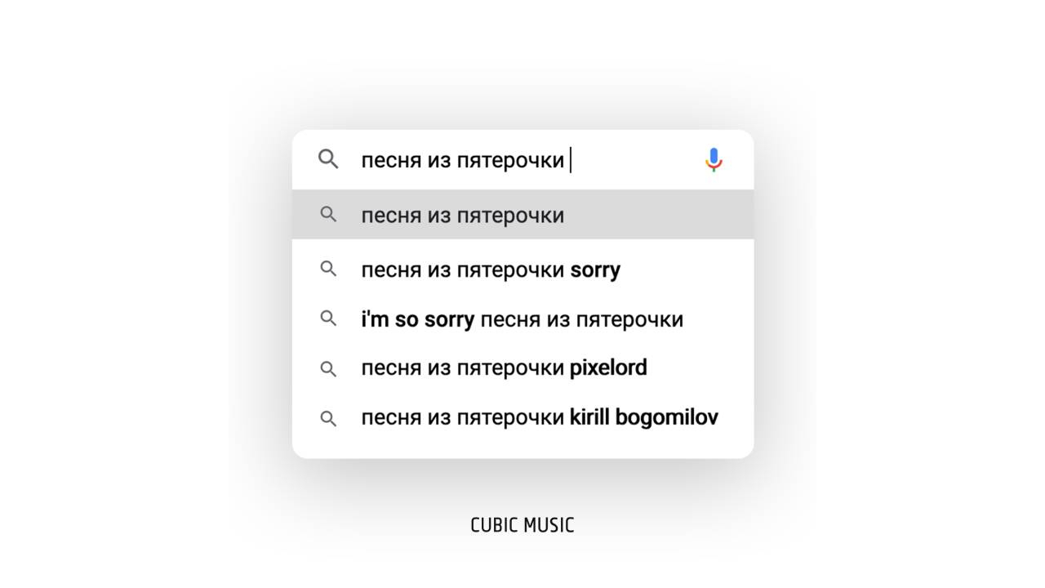Image resolution: width=1045 pixels, height=588 pixels.
Task: Click the 'CUBIC MUSIC' label below the search box
Action: [522, 525]
